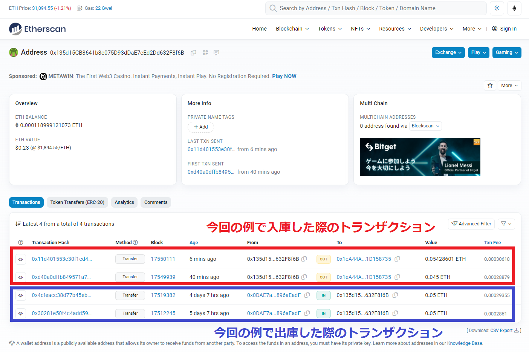Open the filter funnel dropdown
This screenshot has height=352, width=529.
point(506,224)
